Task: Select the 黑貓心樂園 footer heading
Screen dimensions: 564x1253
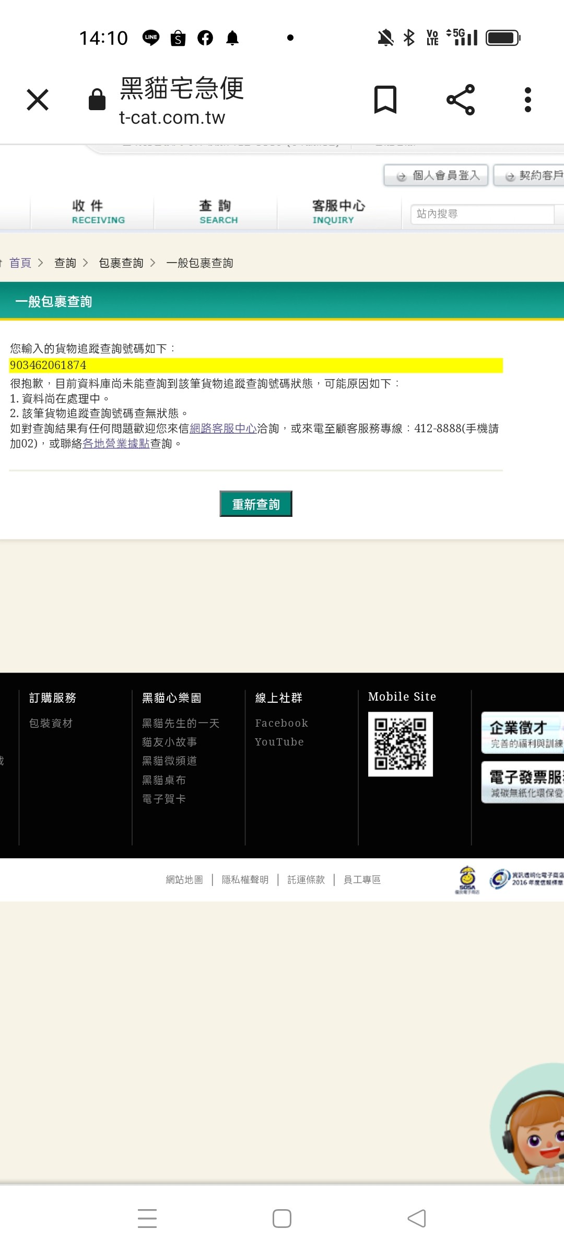Action: pyautogui.click(x=172, y=698)
